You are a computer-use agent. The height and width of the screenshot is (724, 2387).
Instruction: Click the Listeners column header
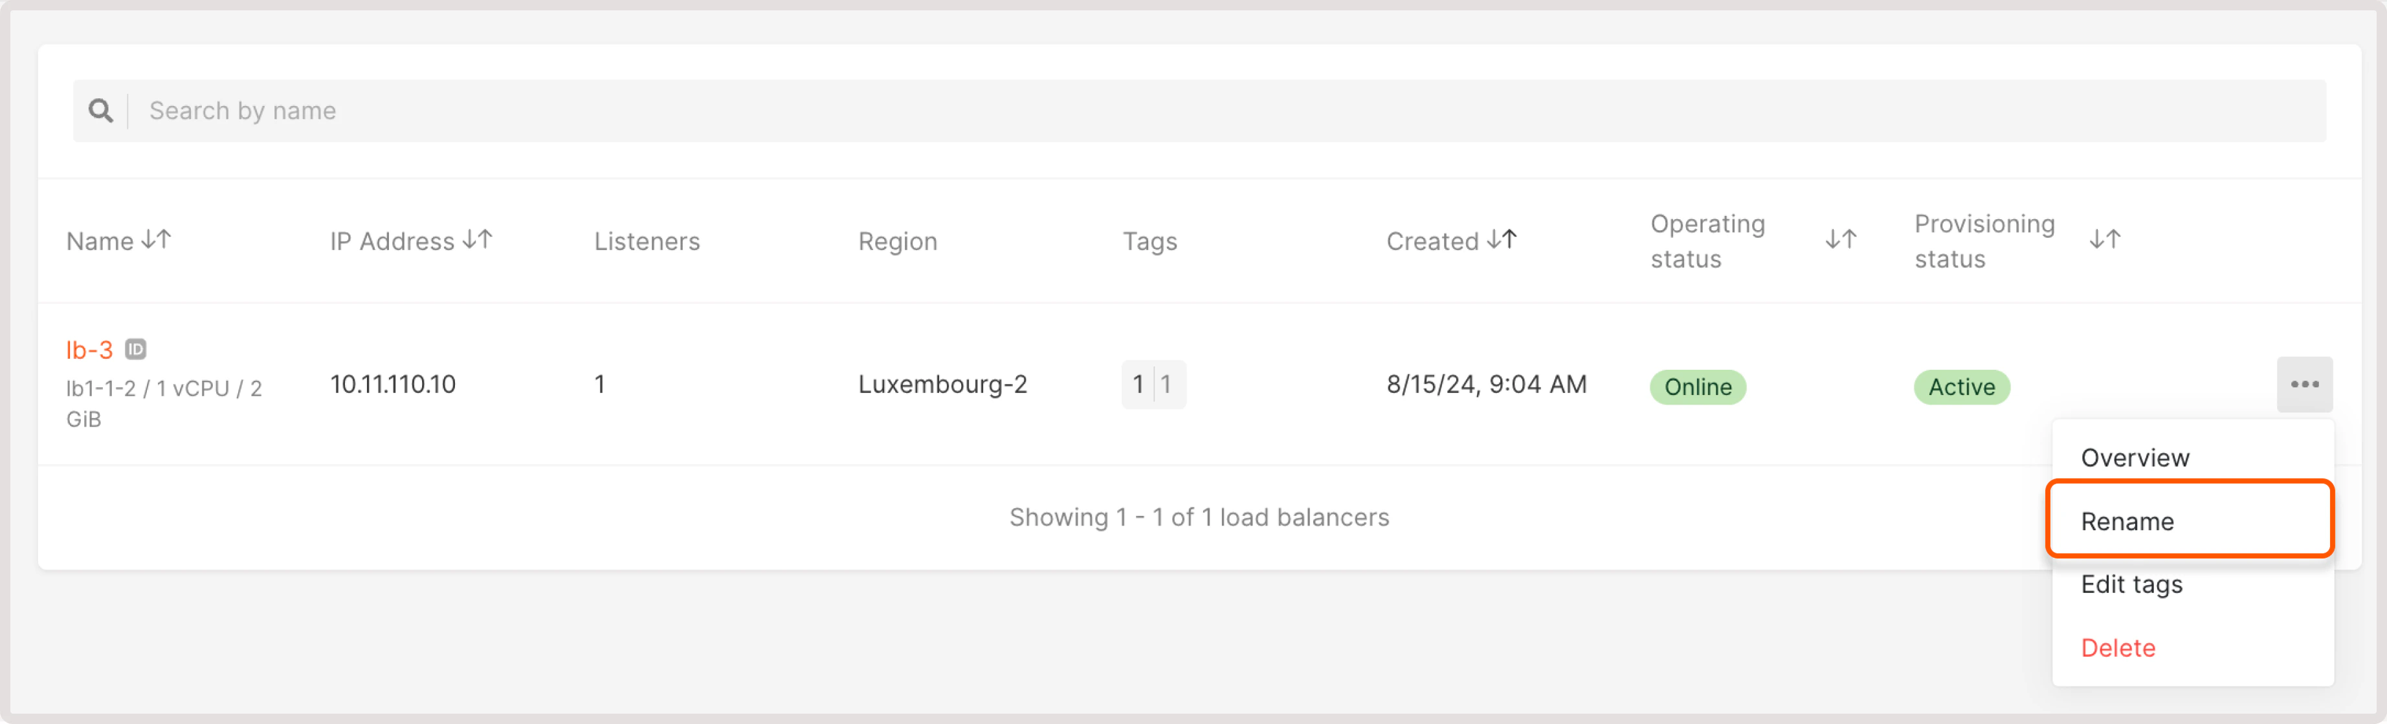point(647,240)
